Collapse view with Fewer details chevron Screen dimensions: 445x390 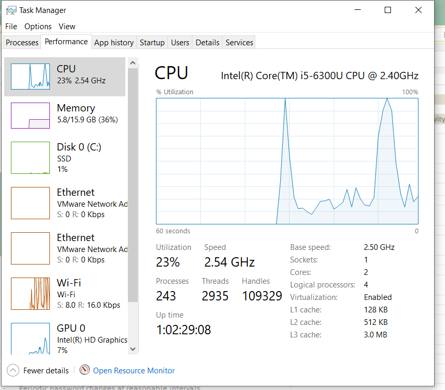[13, 371]
